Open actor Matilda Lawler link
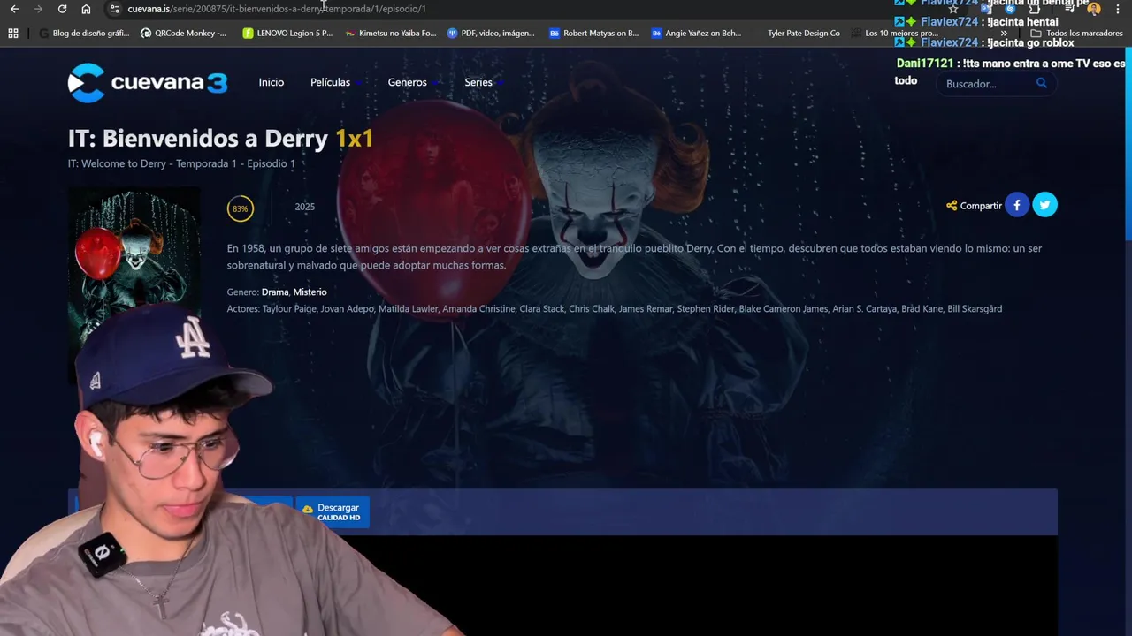The image size is (1132, 636). (408, 309)
